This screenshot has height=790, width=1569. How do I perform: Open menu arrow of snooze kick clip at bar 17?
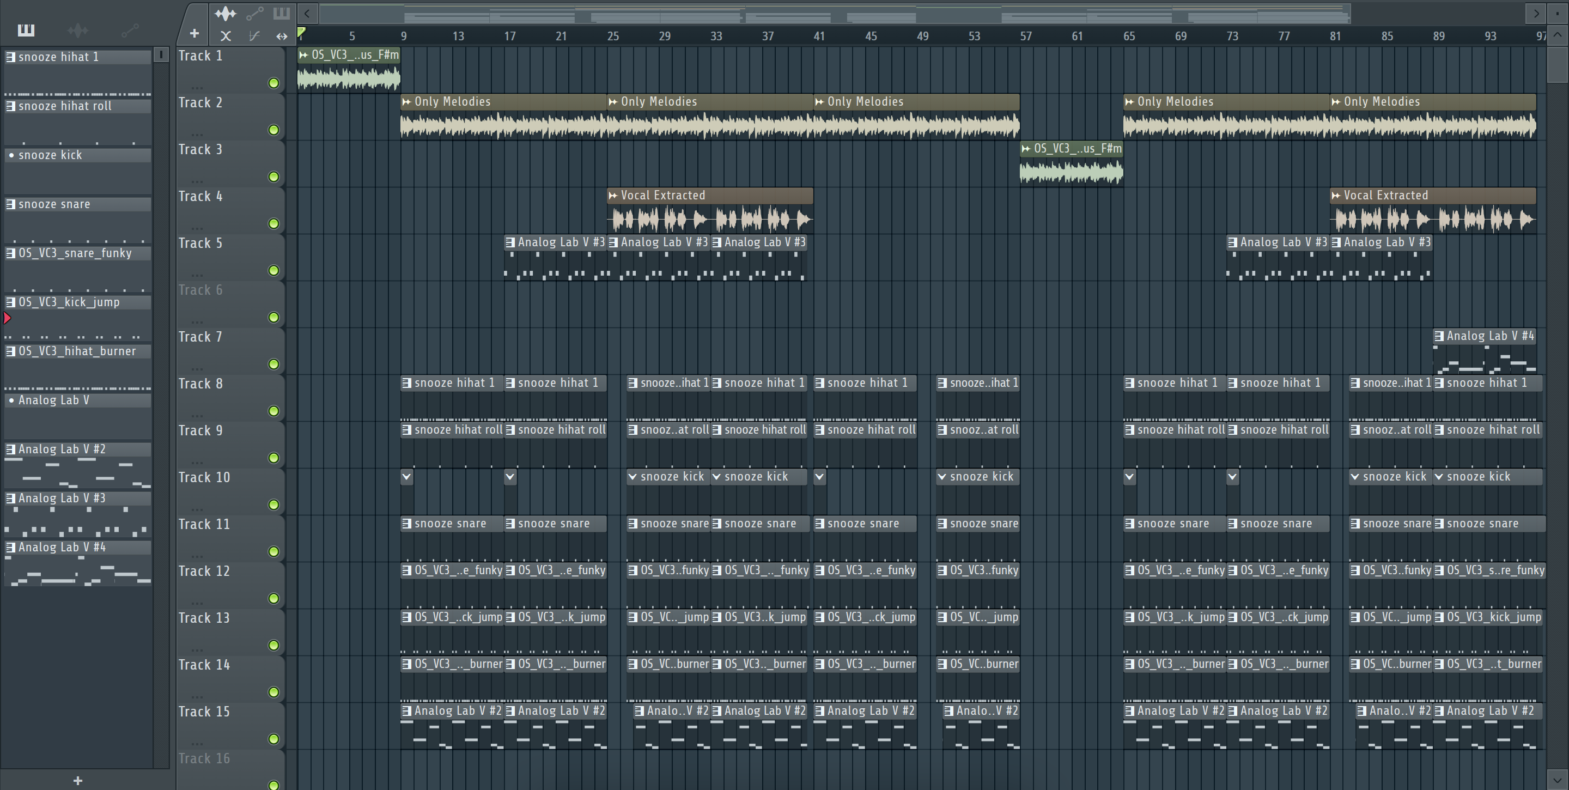(510, 477)
